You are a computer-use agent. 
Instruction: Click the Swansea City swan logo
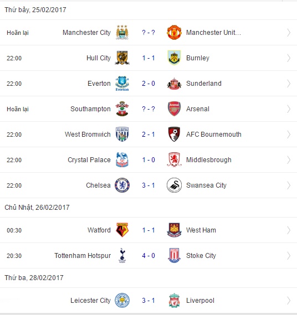[x=174, y=185]
